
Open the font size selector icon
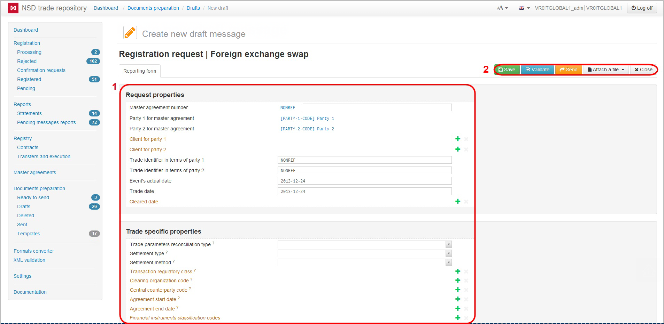(502, 8)
